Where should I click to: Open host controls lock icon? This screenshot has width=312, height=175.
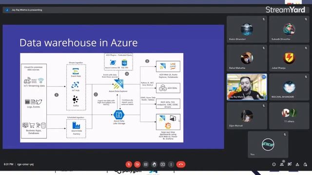(305, 164)
